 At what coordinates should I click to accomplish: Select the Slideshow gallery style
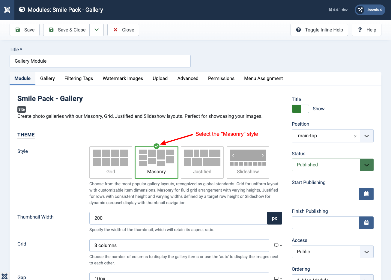pyautogui.click(x=248, y=162)
